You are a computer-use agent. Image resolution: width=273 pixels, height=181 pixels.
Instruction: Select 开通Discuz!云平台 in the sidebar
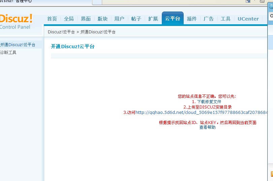click(x=18, y=45)
